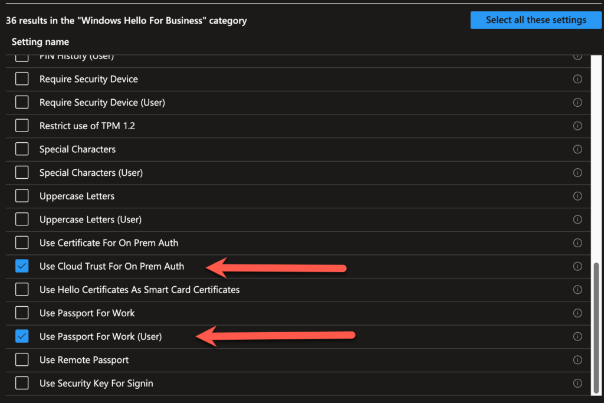Viewport: 604px width, 403px height.
Task: Click the Setting name column header
Action: [x=40, y=41]
